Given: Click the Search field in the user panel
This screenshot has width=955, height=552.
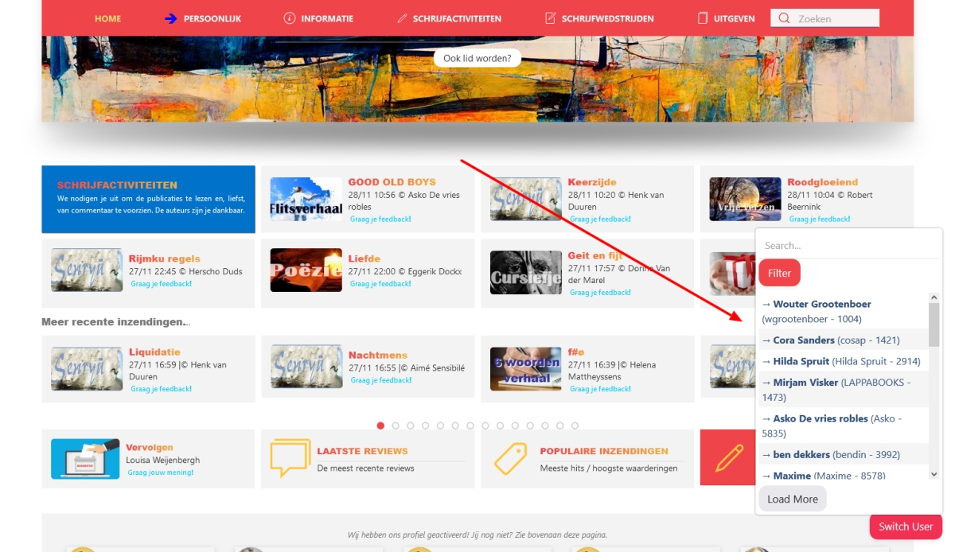Looking at the screenshot, I should click(848, 246).
